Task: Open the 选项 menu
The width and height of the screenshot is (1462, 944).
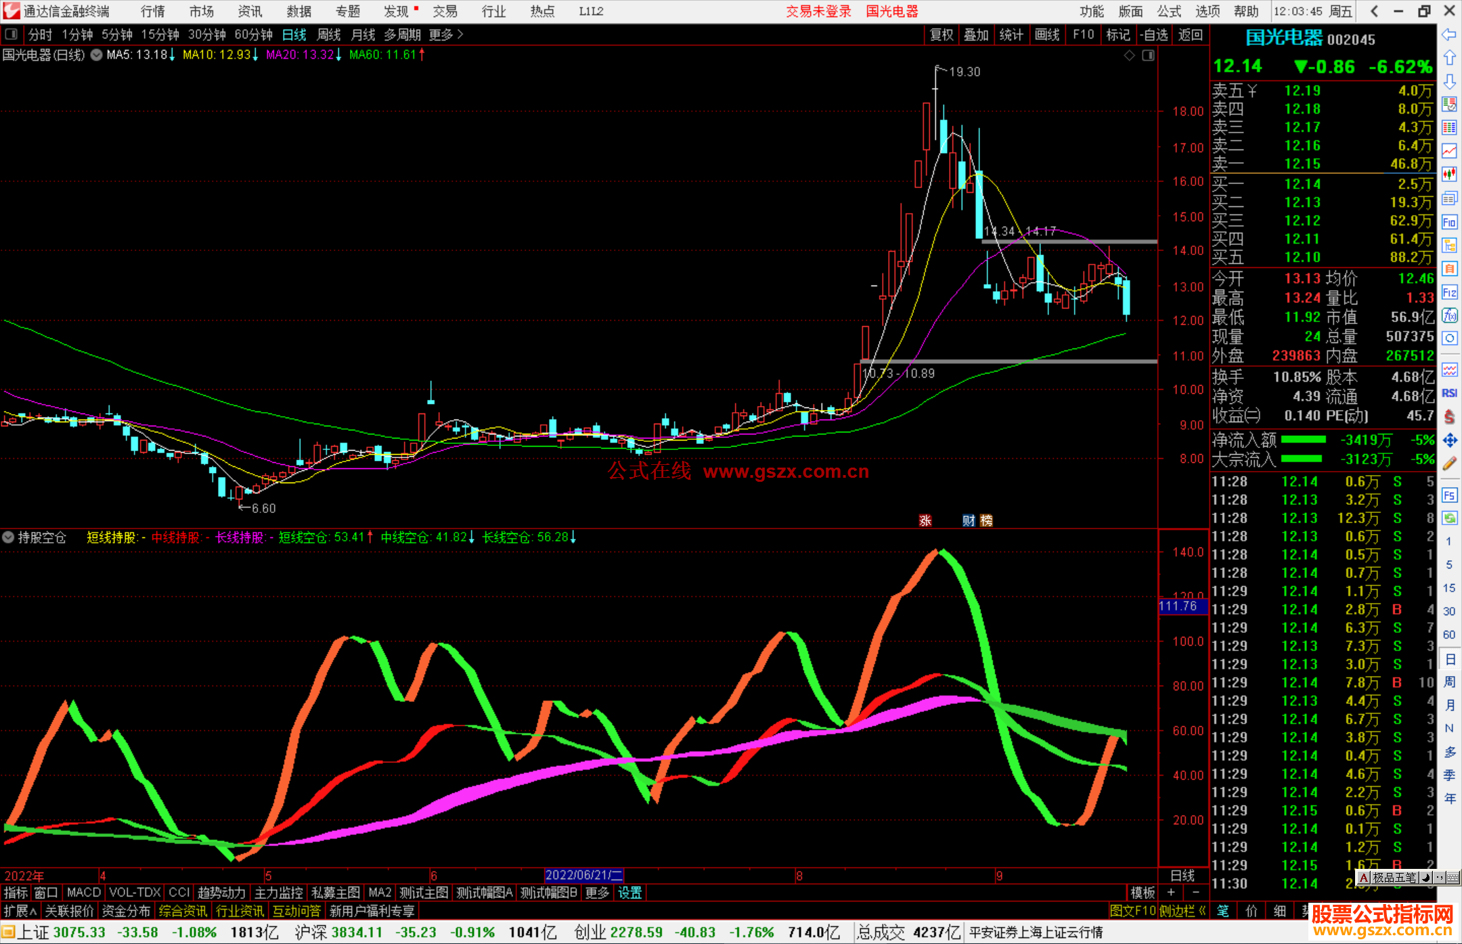Action: [1208, 12]
